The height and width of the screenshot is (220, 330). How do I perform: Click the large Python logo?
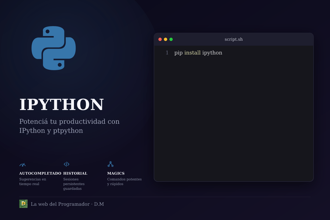[54, 48]
